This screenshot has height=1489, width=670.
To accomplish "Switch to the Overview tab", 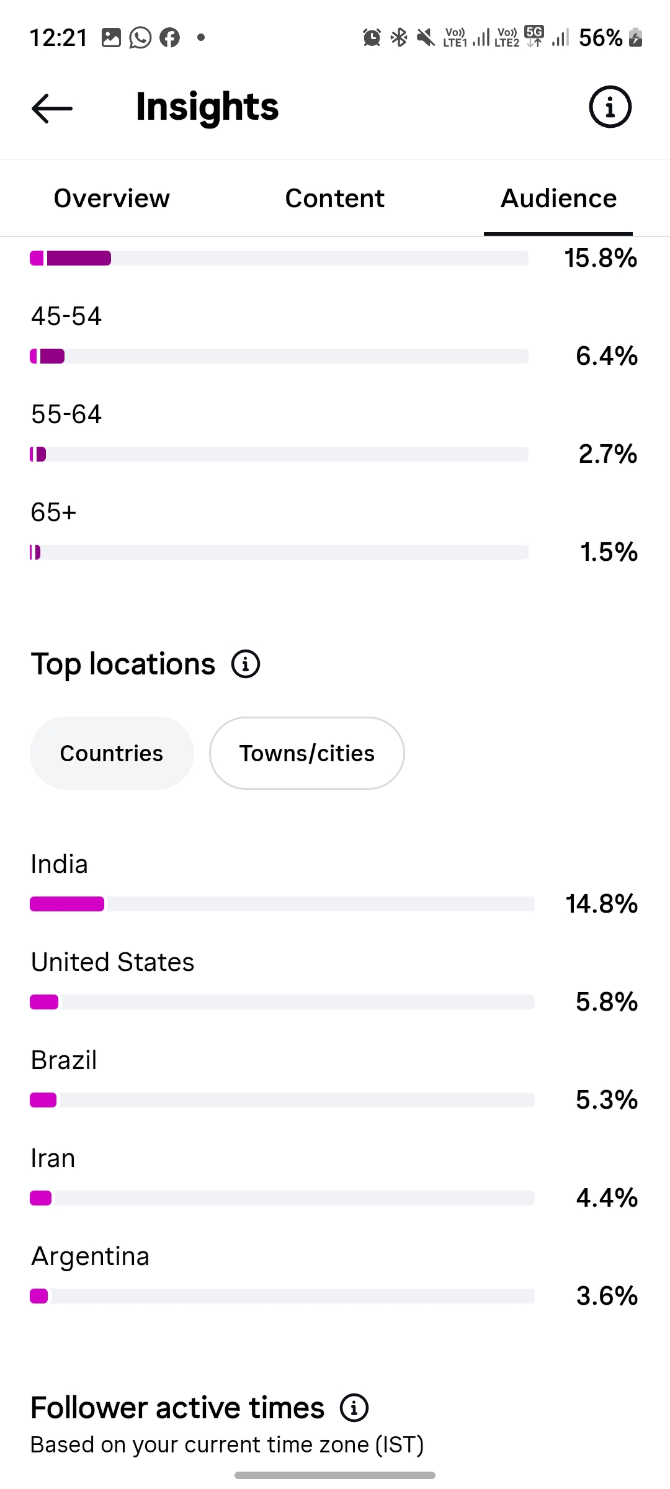I will (112, 199).
